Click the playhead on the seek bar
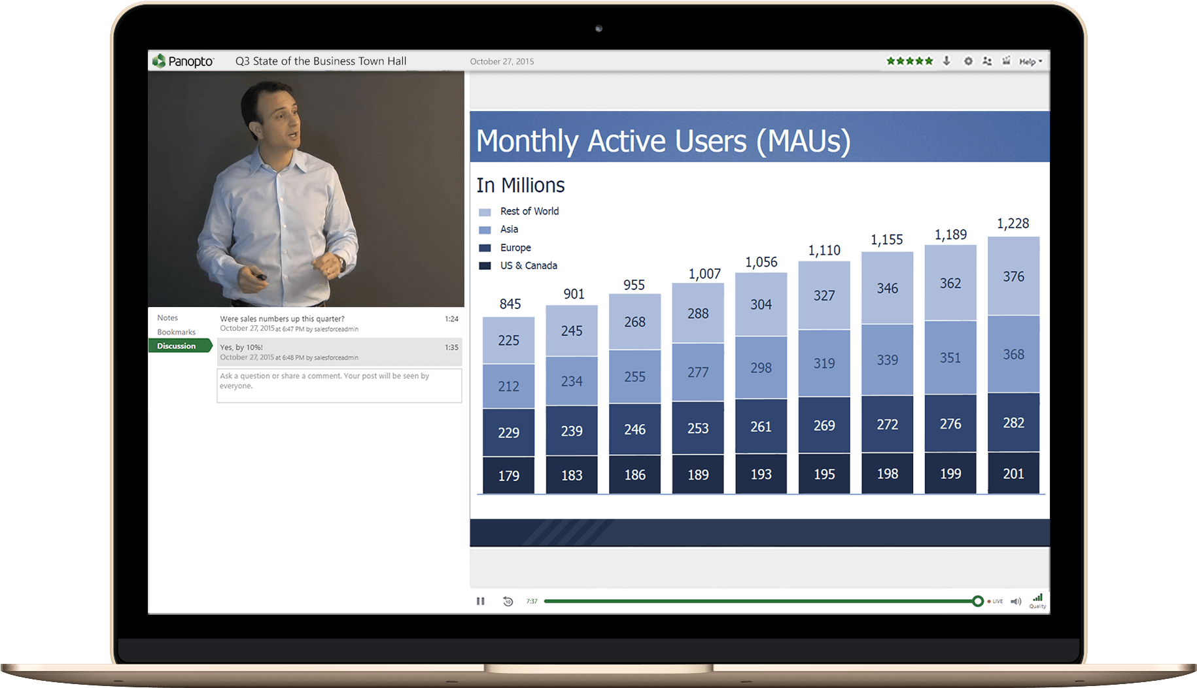Viewport: 1197px width, 688px height. [979, 601]
